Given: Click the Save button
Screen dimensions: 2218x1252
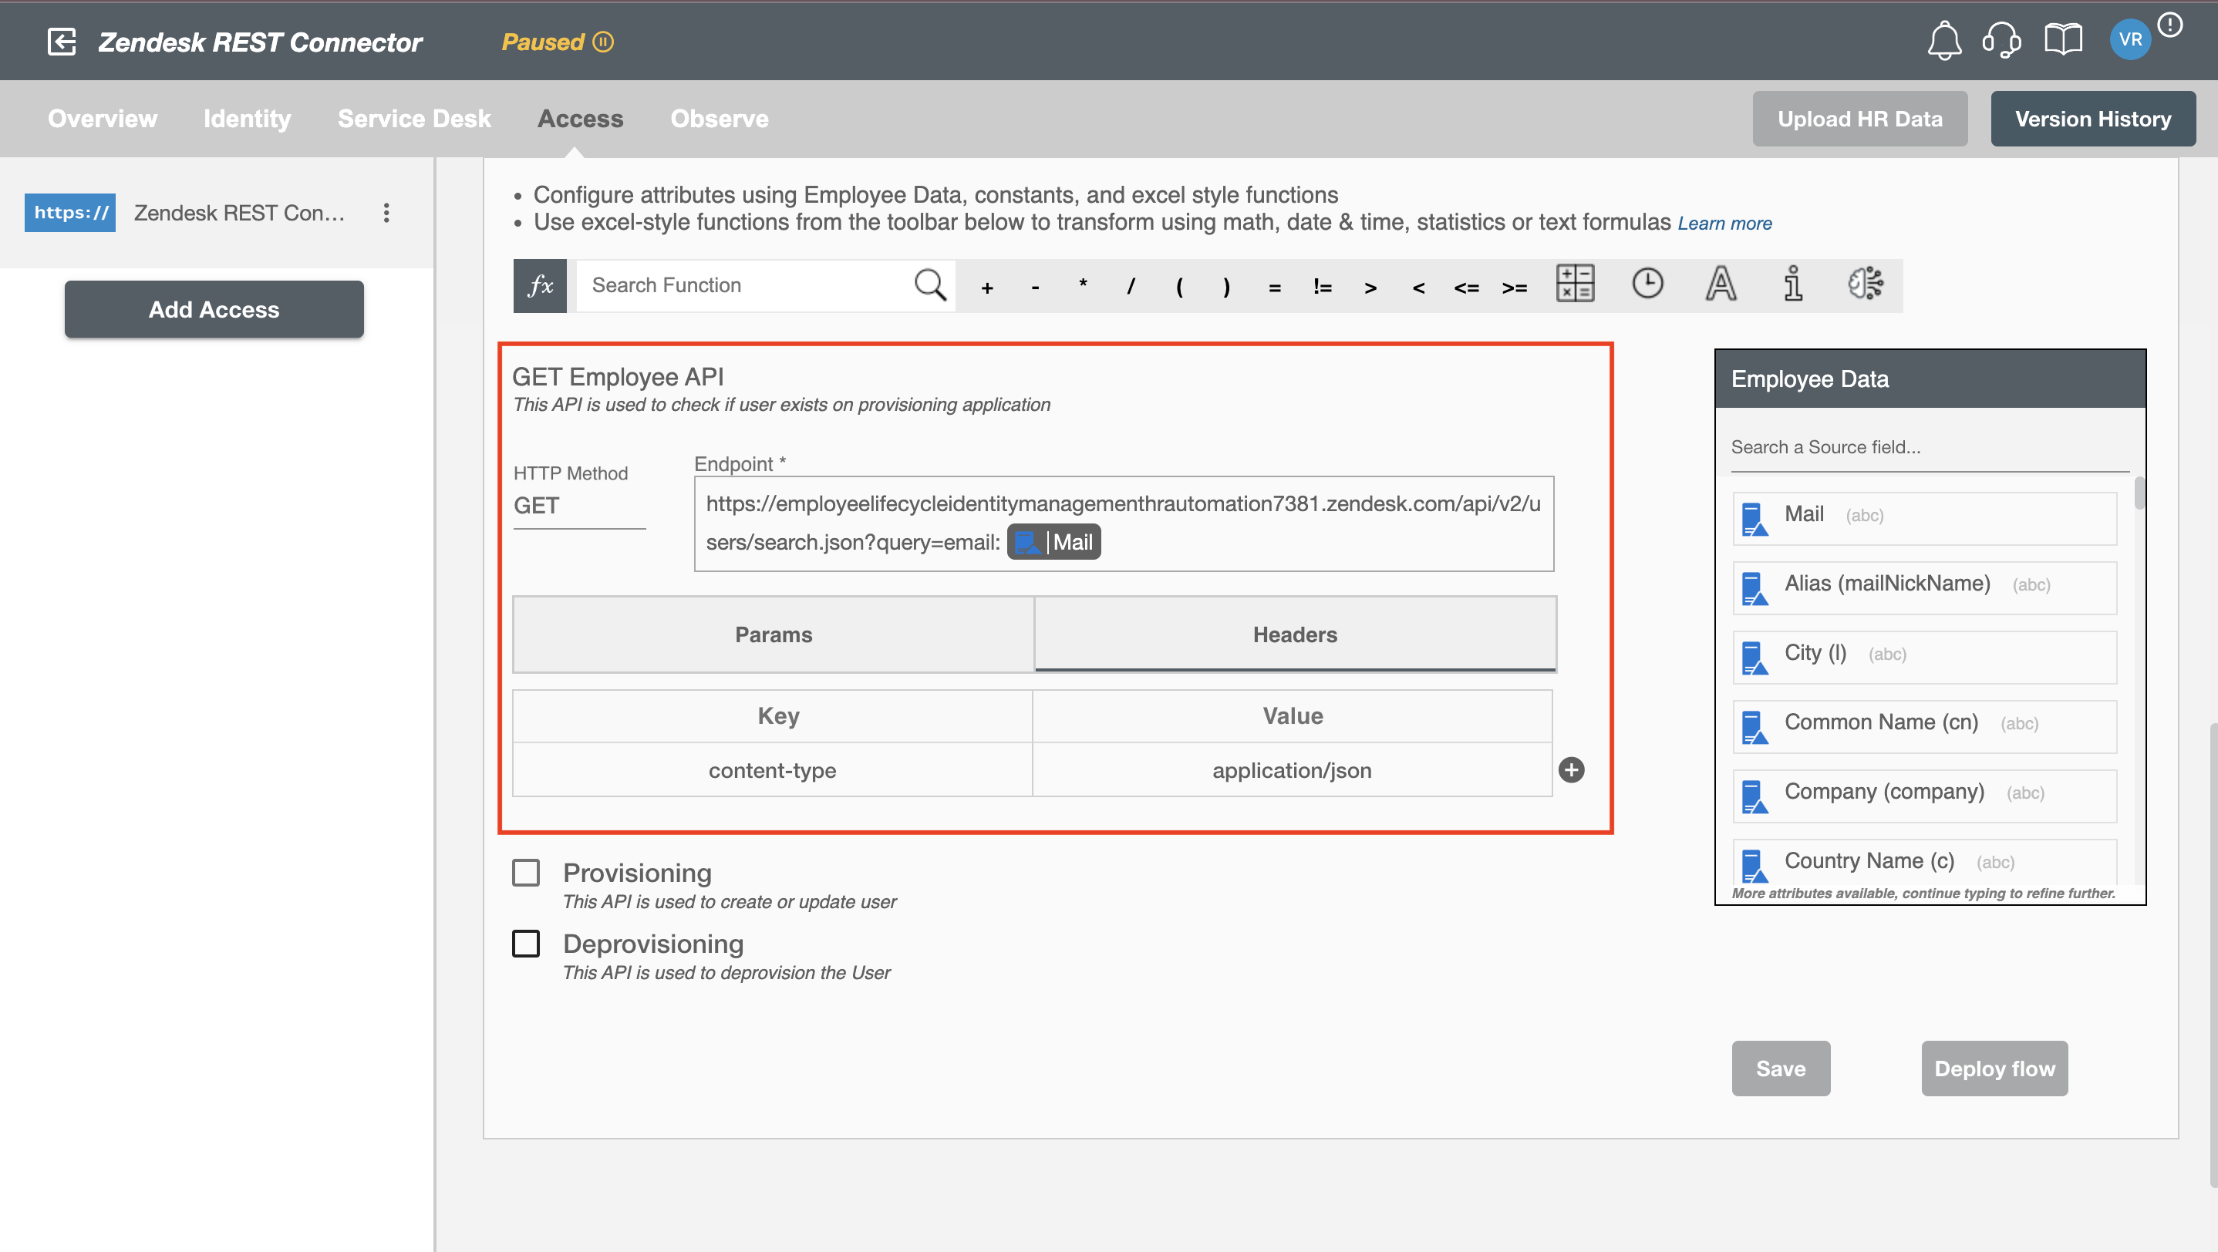Looking at the screenshot, I should tap(1781, 1068).
